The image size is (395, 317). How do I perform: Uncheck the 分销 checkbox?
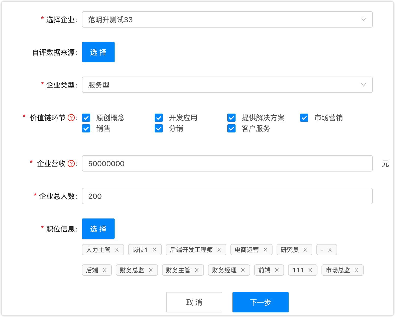click(x=159, y=128)
